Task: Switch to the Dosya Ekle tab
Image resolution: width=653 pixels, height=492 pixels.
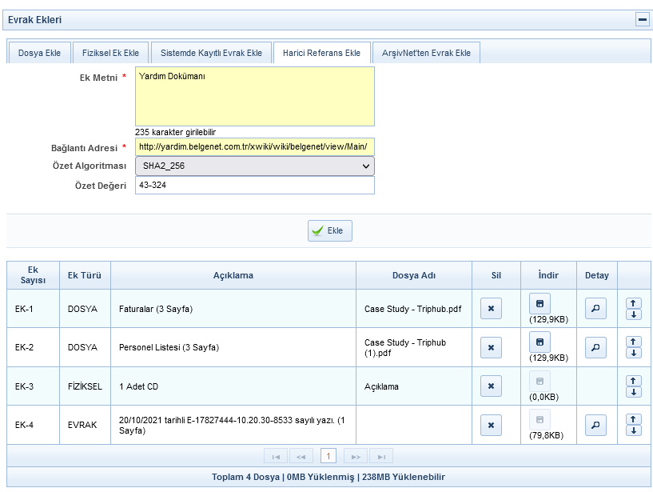Action: pyautogui.click(x=39, y=53)
